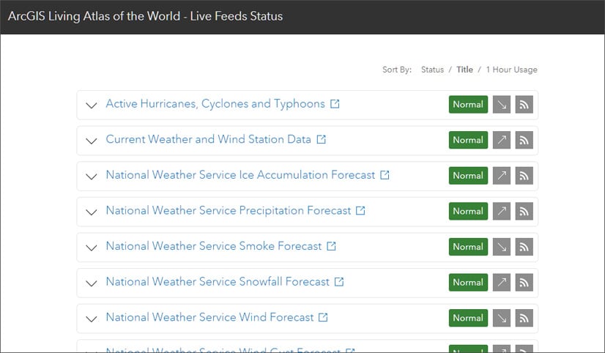
Task: Open the RSS feed for Precipitation Forecast
Action: coord(524,211)
